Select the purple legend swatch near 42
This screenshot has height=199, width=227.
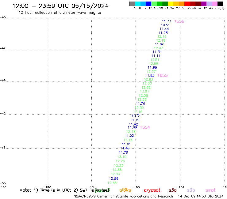[x=204, y=4]
